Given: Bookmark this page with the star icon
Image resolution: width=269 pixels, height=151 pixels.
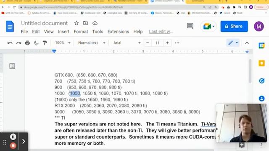Looking at the screenshot, I should pos(216,7).
